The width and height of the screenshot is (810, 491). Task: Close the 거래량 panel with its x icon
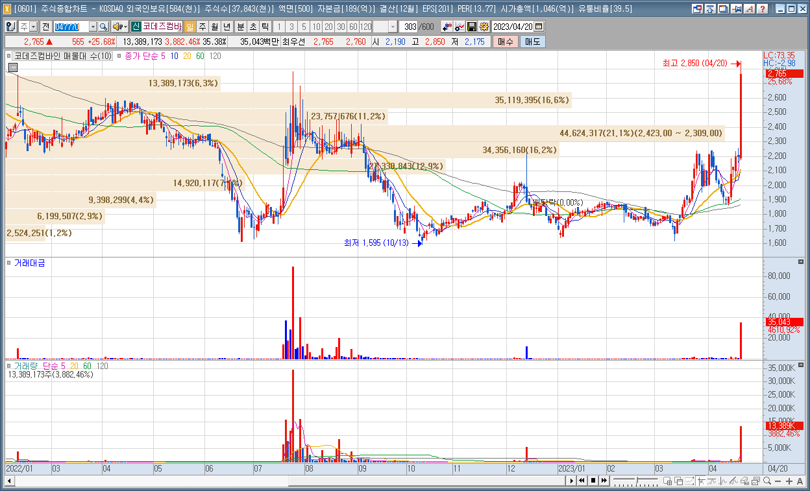pyautogui.click(x=801, y=364)
